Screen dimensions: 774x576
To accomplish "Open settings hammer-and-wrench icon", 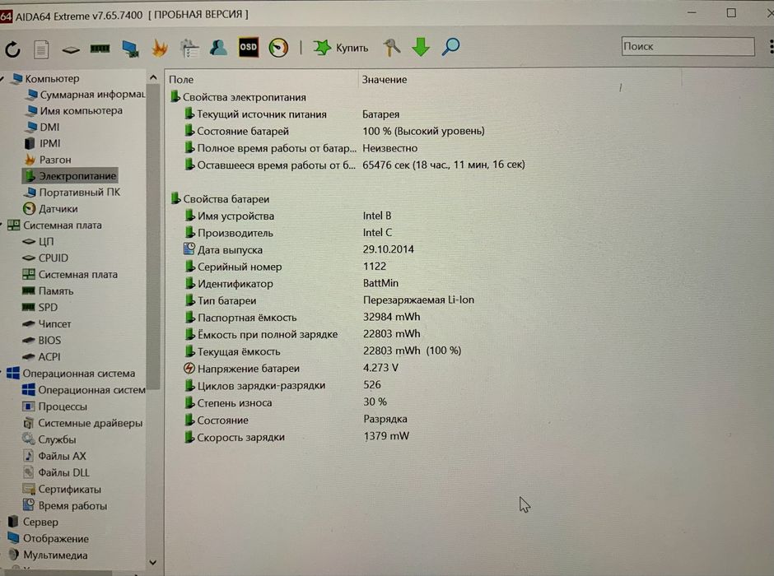I will click(x=391, y=47).
